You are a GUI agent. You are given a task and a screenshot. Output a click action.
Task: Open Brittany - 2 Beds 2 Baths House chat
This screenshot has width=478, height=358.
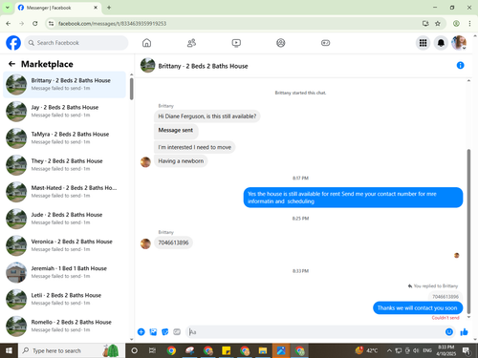65,84
